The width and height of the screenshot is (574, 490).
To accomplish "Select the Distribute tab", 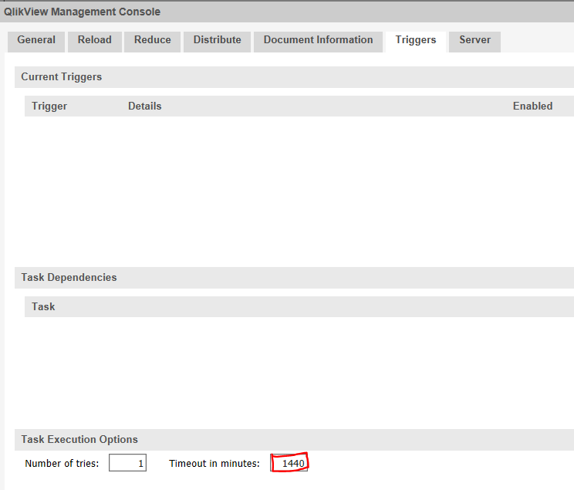I will 217,42.
